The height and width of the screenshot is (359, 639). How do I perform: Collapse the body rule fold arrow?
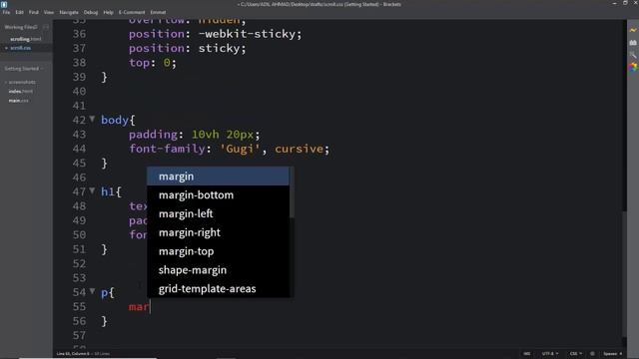pos(92,119)
